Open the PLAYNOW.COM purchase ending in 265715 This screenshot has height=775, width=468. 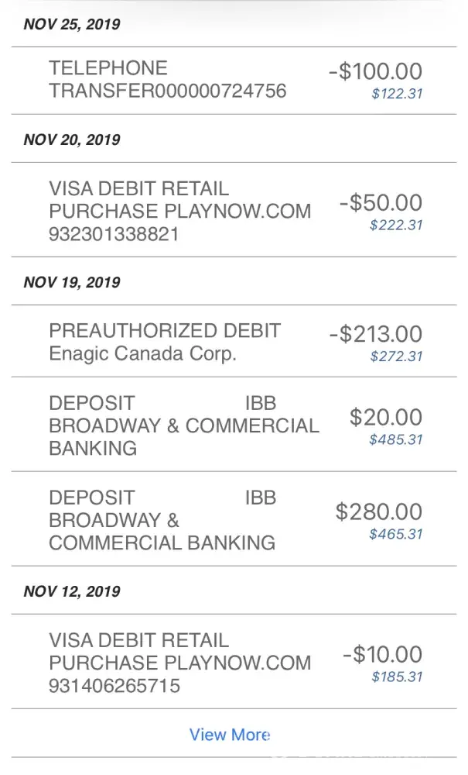(x=179, y=663)
